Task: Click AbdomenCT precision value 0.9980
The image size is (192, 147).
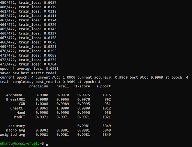Action: [x=42, y=95]
